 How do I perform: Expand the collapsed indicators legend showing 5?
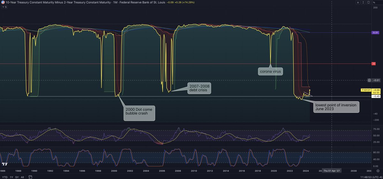pos(4,7)
